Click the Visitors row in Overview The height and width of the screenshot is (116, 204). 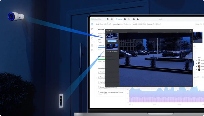(x=100, y=42)
